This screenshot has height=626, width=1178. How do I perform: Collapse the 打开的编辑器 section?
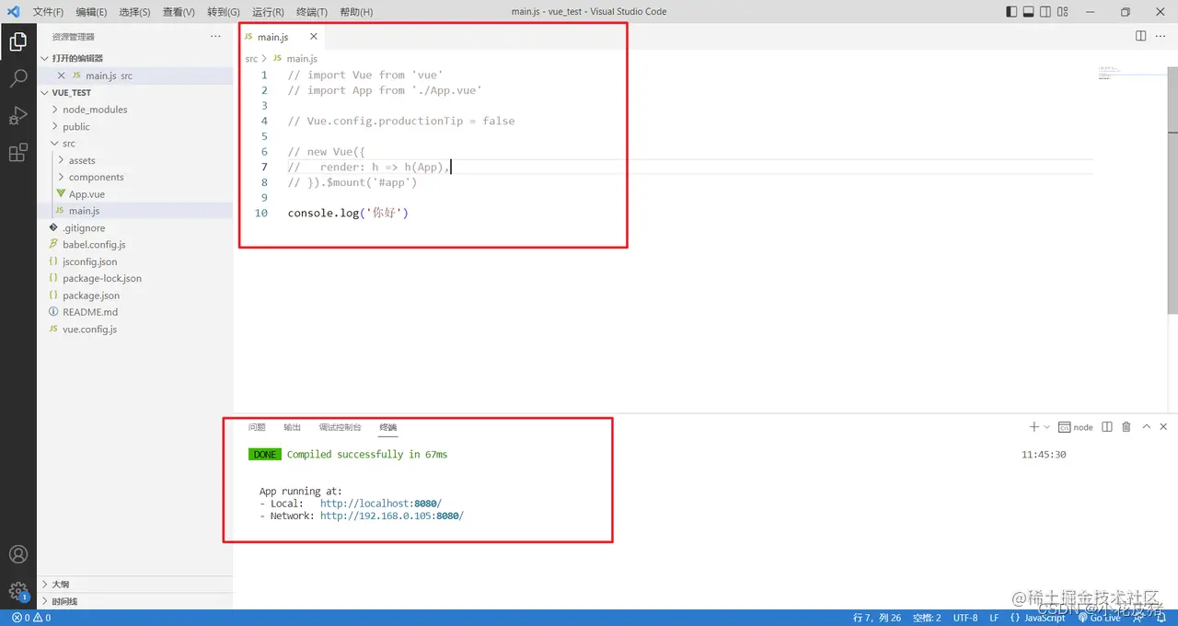click(135, 58)
